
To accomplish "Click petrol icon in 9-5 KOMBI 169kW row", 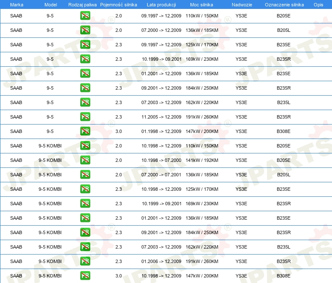I will pyautogui.click(x=85, y=203).
